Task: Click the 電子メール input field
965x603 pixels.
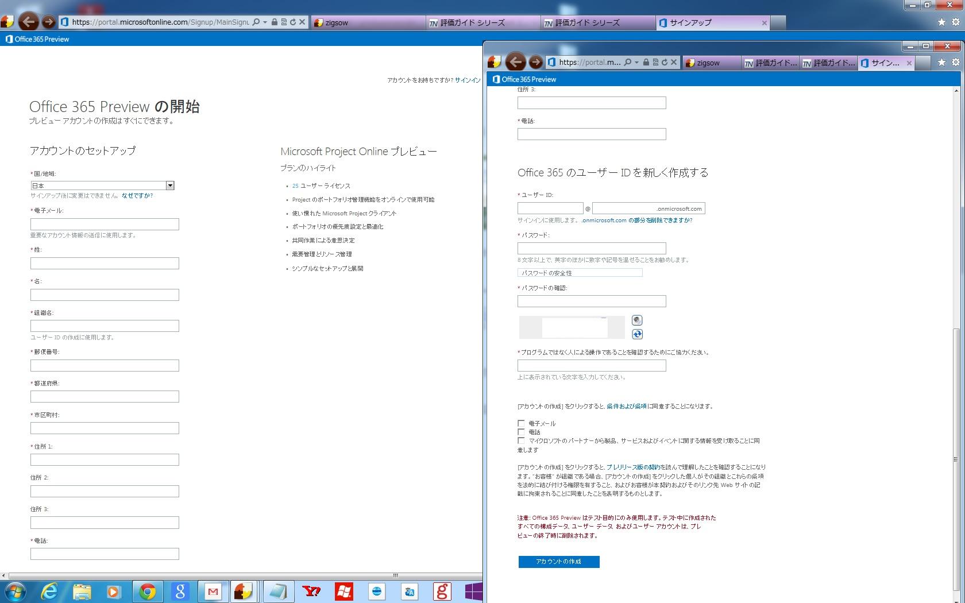Action: [x=105, y=224]
